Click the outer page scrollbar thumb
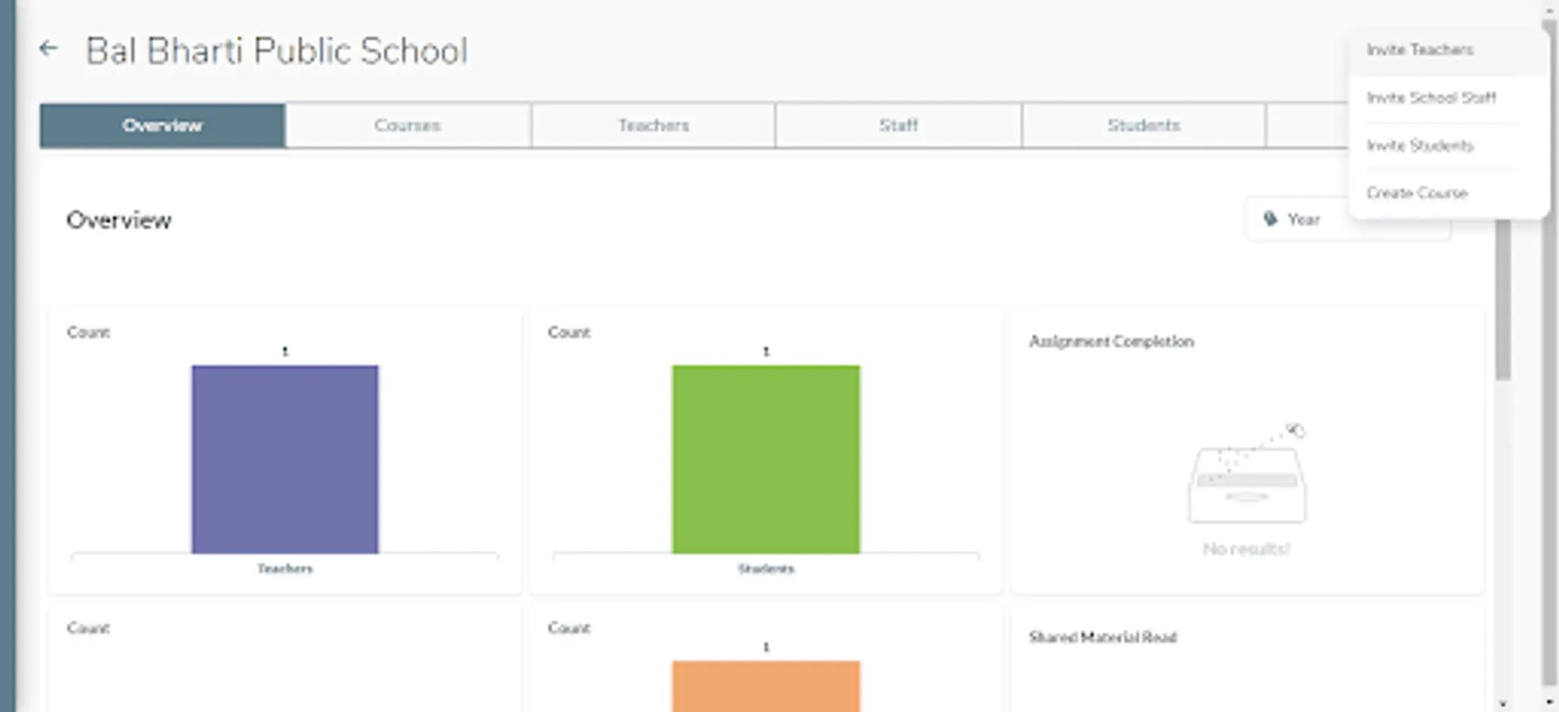 click(x=1549, y=352)
